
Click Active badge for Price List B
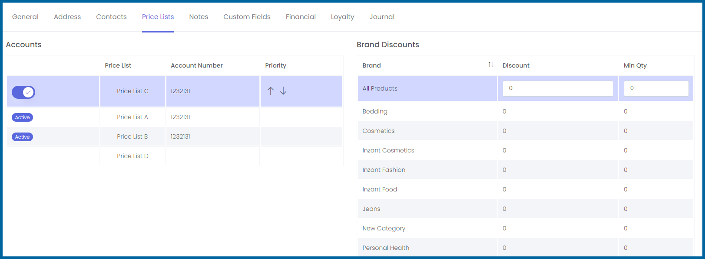point(23,137)
